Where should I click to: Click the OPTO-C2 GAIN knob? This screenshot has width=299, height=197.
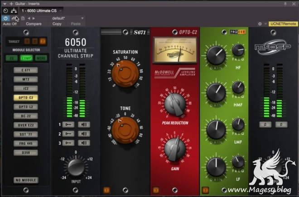click(x=175, y=149)
